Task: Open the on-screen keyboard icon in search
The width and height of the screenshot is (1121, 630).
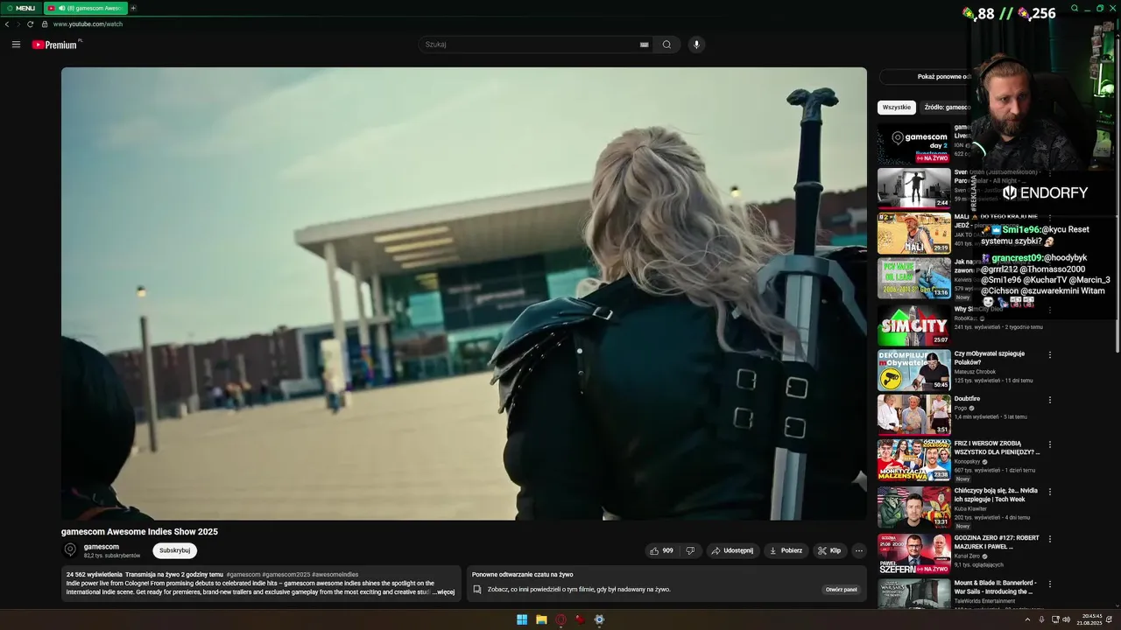Action: pyautogui.click(x=645, y=45)
